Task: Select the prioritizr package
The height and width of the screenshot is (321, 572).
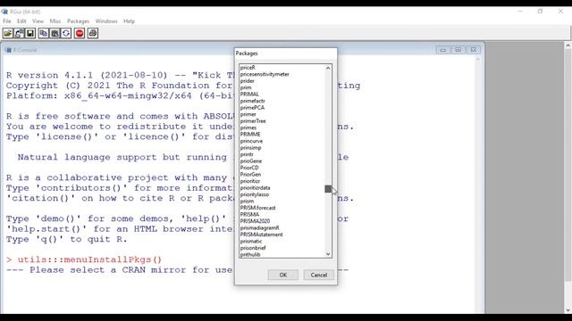Action: point(250,181)
